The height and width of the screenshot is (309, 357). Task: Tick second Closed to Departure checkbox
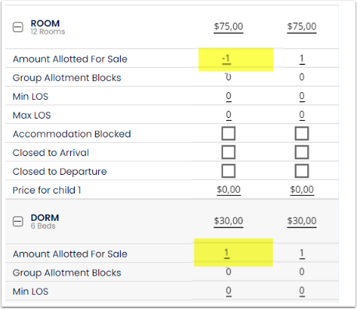[x=302, y=171]
